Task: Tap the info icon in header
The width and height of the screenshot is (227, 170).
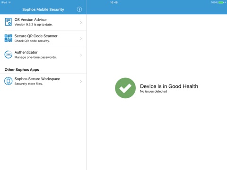Action: coord(79,9)
